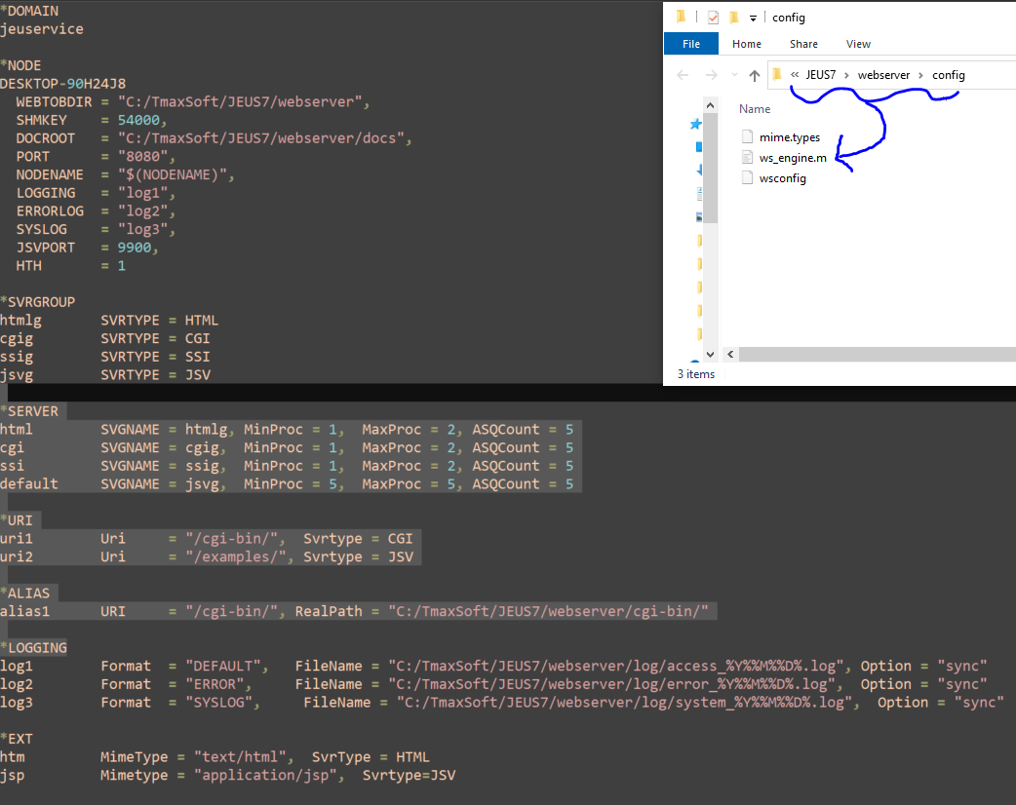
Task: Navigate to JEUS7 in the breadcrumb
Action: click(820, 74)
